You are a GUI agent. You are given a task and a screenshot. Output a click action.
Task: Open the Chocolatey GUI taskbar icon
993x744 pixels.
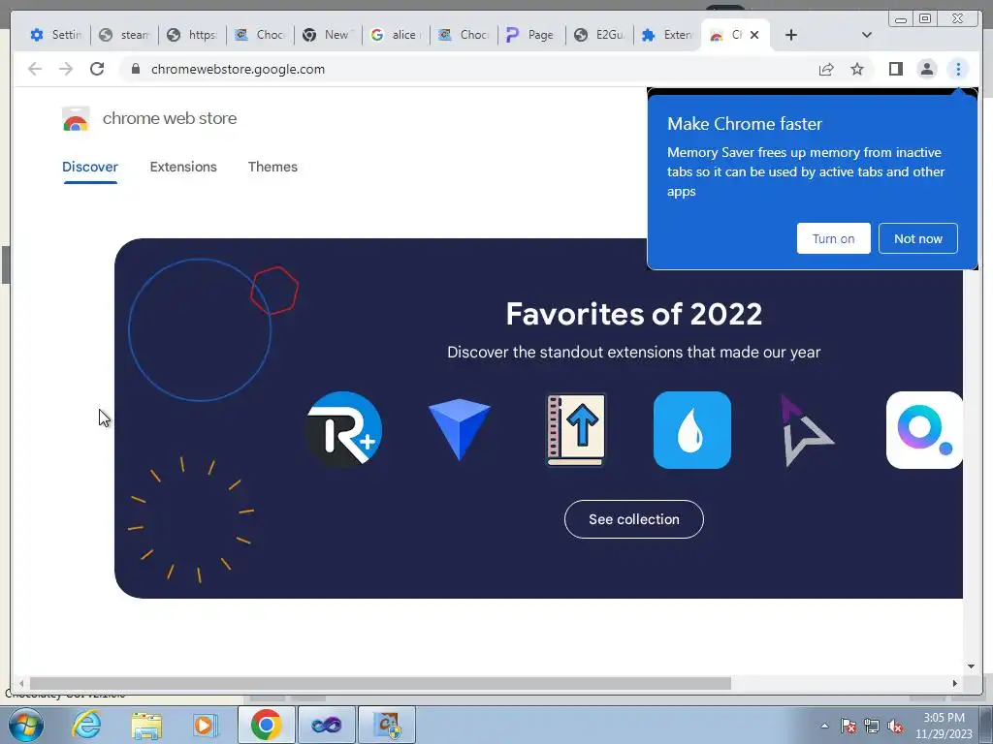(x=387, y=725)
